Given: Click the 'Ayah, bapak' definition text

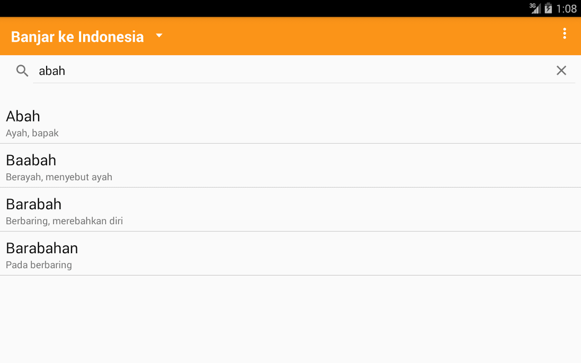Looking at the screenshot, I should tap(32, 133).
